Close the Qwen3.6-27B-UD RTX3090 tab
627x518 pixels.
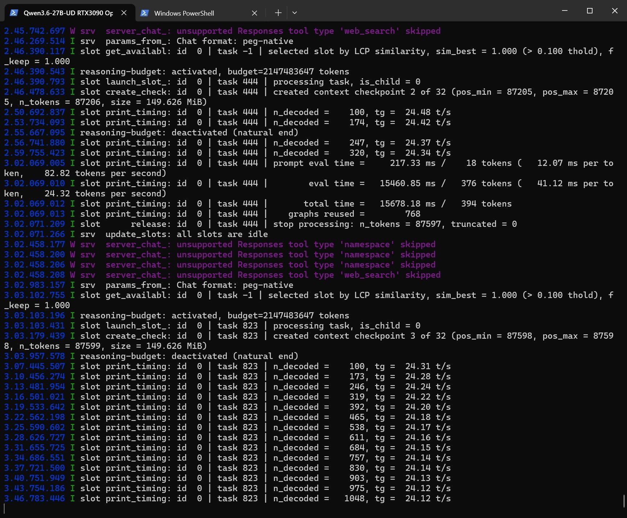pos(124,13)
